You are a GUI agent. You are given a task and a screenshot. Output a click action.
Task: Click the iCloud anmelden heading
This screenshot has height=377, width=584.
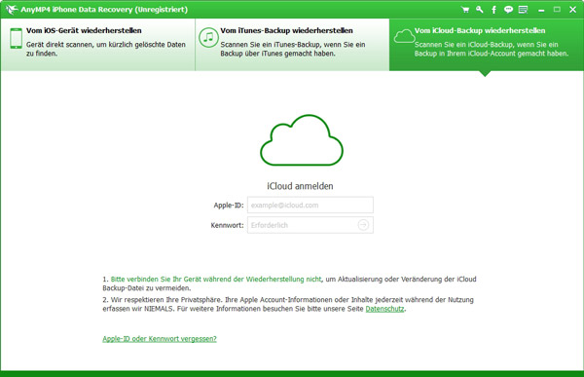click(x=300, y=186)
